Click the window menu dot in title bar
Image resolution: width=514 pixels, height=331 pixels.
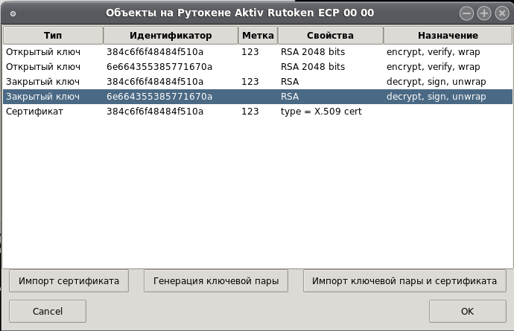pos(13,13)
